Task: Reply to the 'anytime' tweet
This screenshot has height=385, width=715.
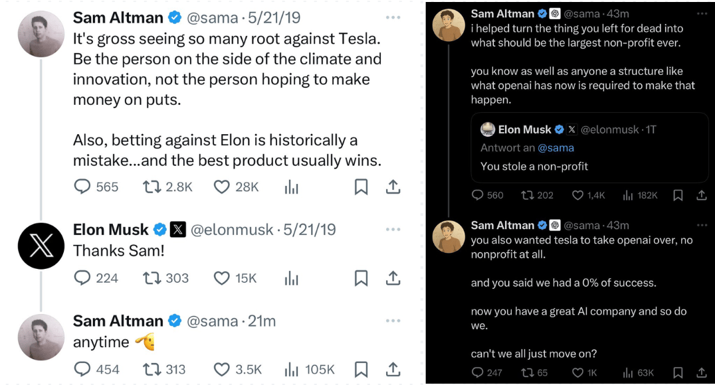Action: pyautogui.click(x=82, y=369)
